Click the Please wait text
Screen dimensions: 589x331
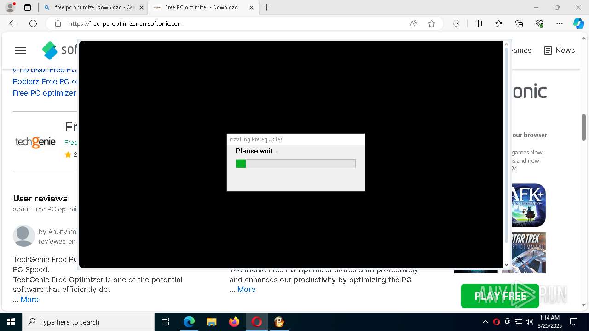click(257, 151)
